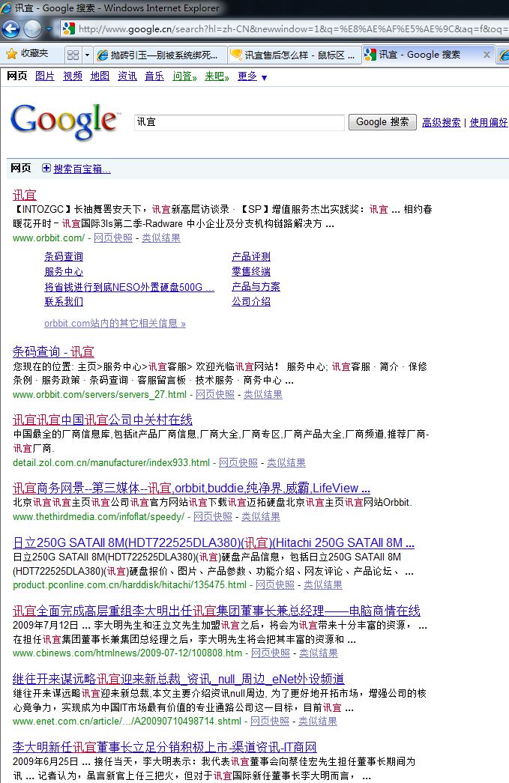The width and height of the screenshot is (509, 783).
Task: Open 网页快照 for servers_27.html result
Action: 215,394
